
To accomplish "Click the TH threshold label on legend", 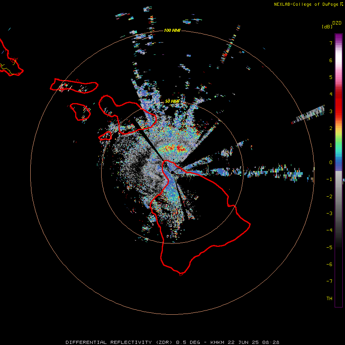I will point(329,299).
